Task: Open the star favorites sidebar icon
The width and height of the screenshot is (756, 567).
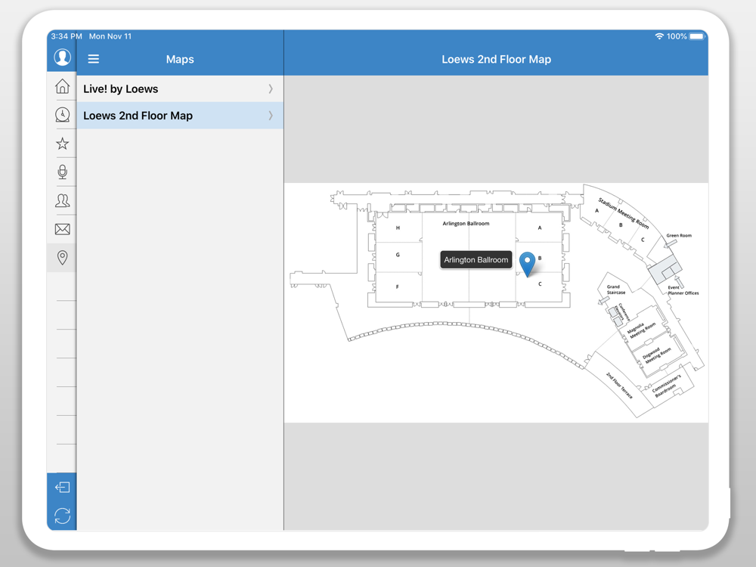Action: coord(62,143)
